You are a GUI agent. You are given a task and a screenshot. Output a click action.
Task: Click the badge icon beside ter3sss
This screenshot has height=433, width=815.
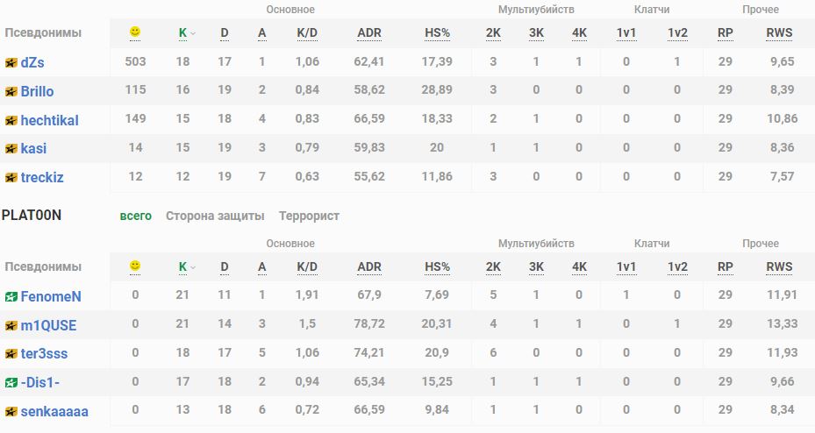tap(11, 354)
